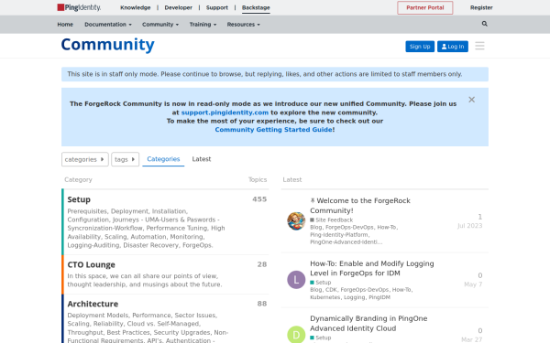Switch to the Latest tab
The image size is (550, 343).
202,159
